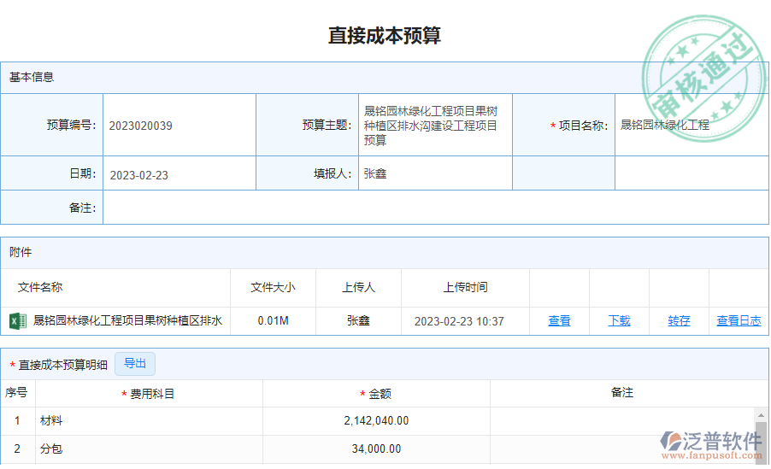The image size is (771, 469).
Task: Select the 日期 field with 2023-02-23
Action: 179,174
